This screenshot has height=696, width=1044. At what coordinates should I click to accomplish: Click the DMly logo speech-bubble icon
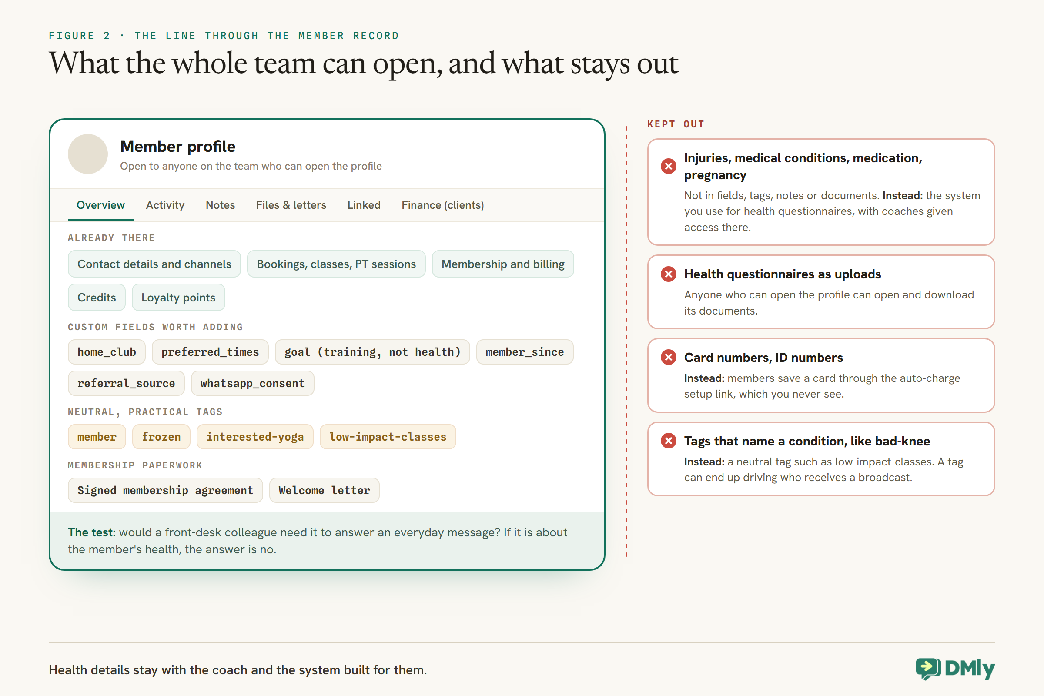928,669
